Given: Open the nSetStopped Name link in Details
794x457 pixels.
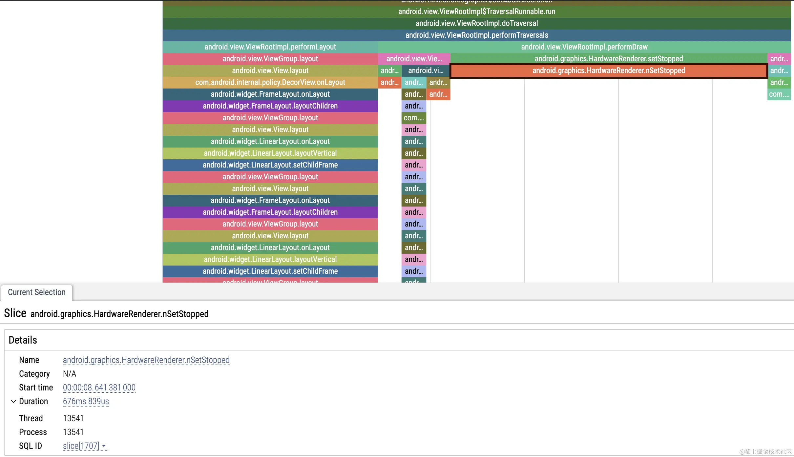Looking at the screenshot, I should pos(146,360).
